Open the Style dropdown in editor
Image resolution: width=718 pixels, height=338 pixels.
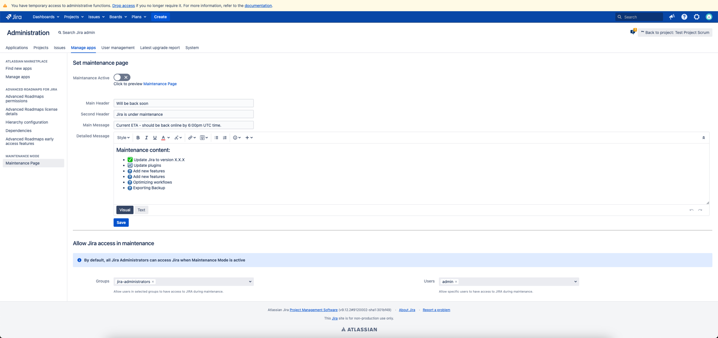click(x=123, y=138)
